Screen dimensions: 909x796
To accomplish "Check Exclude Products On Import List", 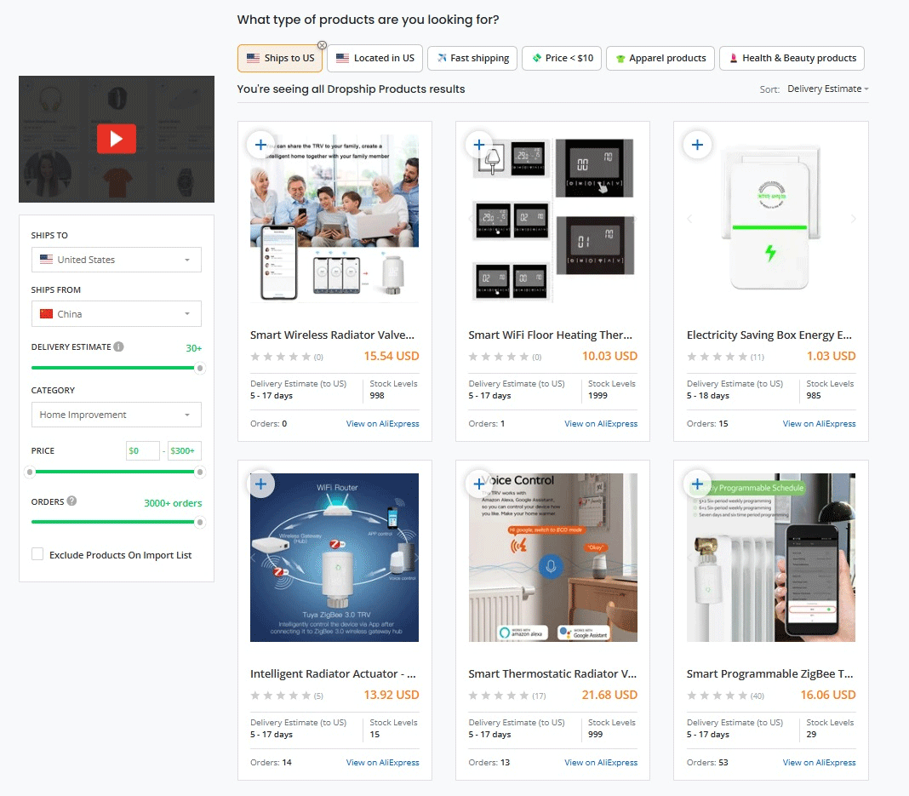I will [x=37, y=554].
